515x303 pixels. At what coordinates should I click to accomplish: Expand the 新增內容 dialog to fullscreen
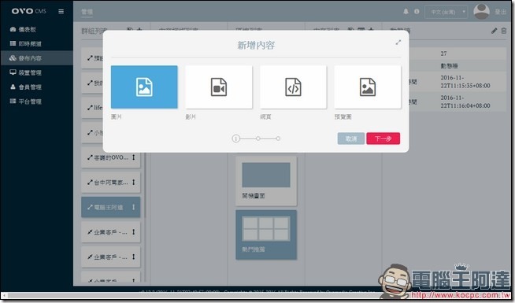(398, 42)
